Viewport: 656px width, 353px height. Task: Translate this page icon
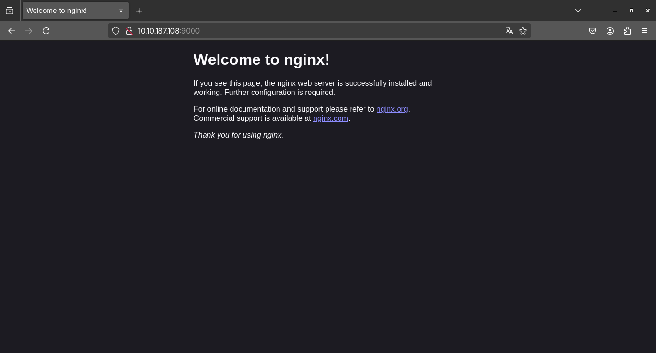pyautogui.click(x=510, y=31)
